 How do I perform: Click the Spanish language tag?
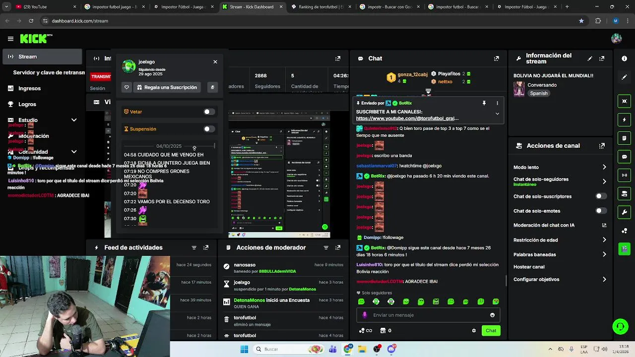point(539,93)
